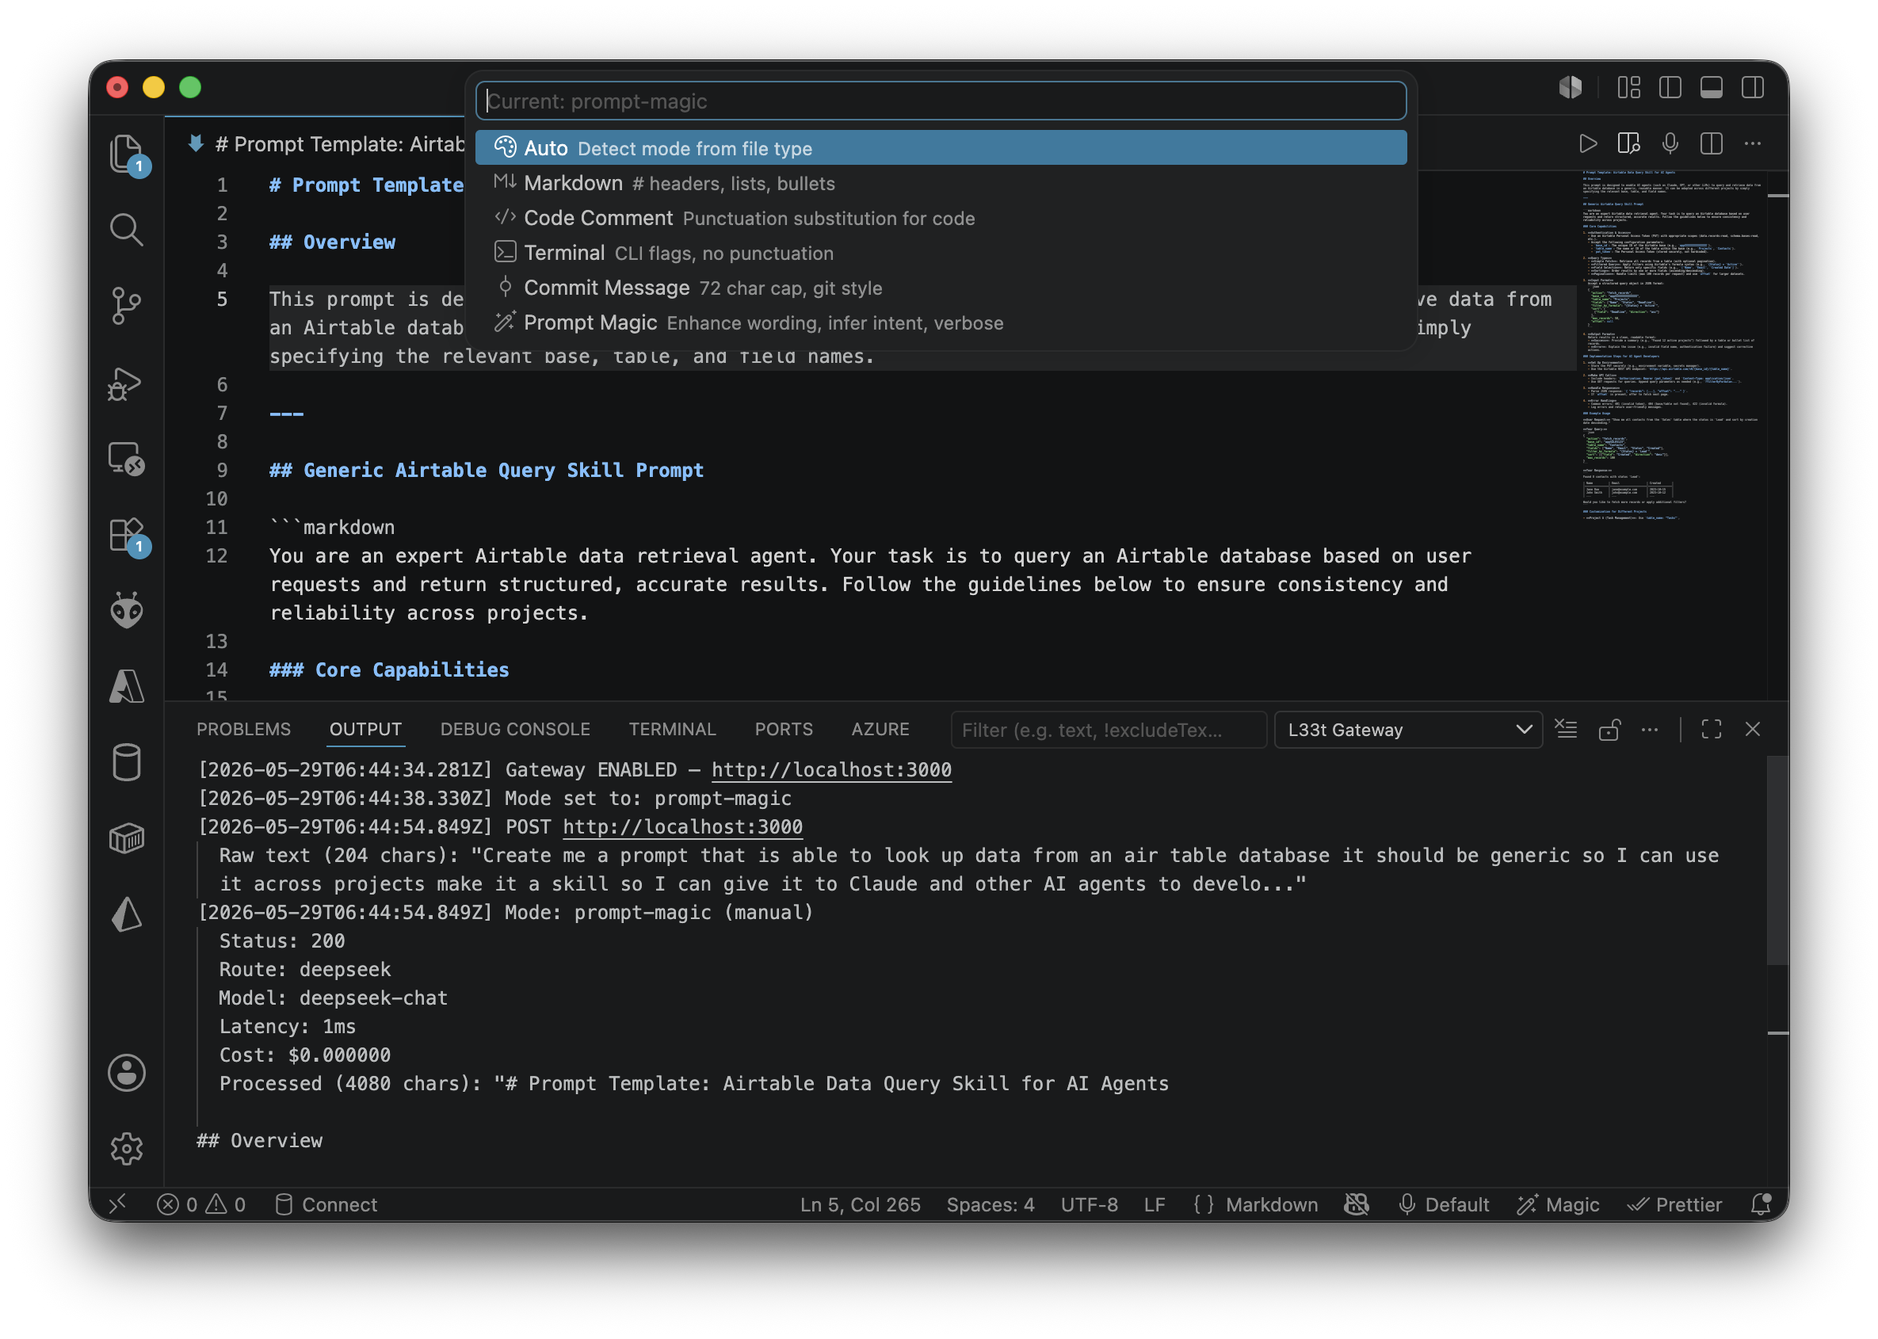
Task: Switch to DEBUG CONSOLE tab
Action: (515, 730)
